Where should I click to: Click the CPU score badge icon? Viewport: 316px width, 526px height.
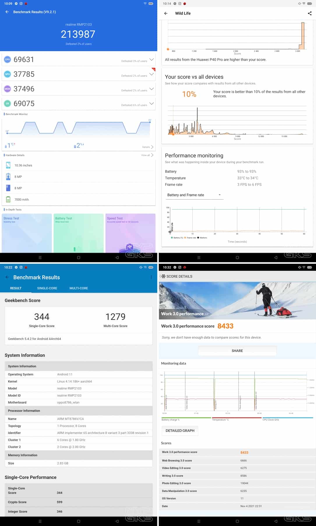[7, 59]
